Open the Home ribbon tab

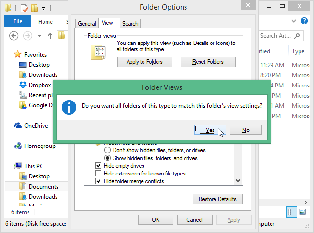pos(45,22)
